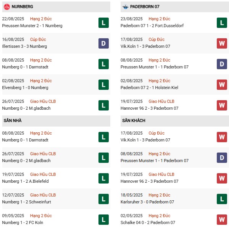Click the L badge for Preussen Munster 2 - 1 Nurnberg
The image size is (229, 229).
(103, 23)
